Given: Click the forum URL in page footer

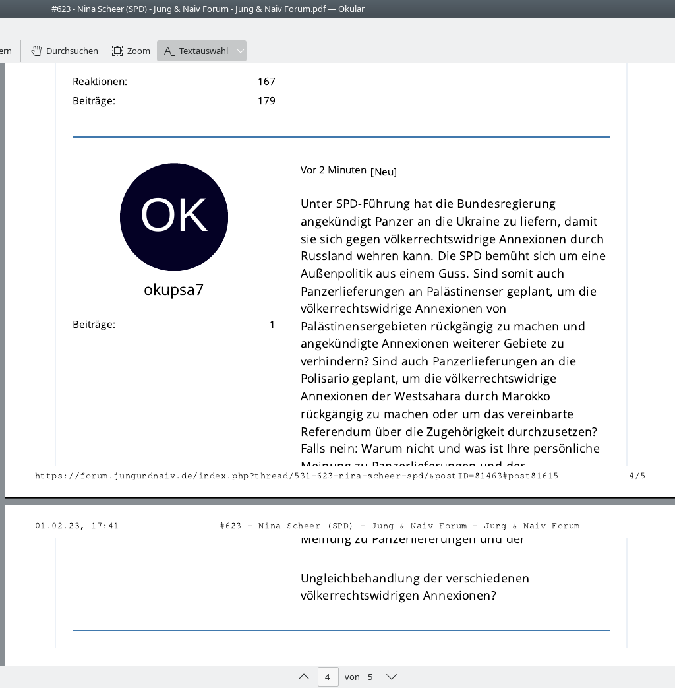Looking at the screenshot, I should tap(297, 476).
